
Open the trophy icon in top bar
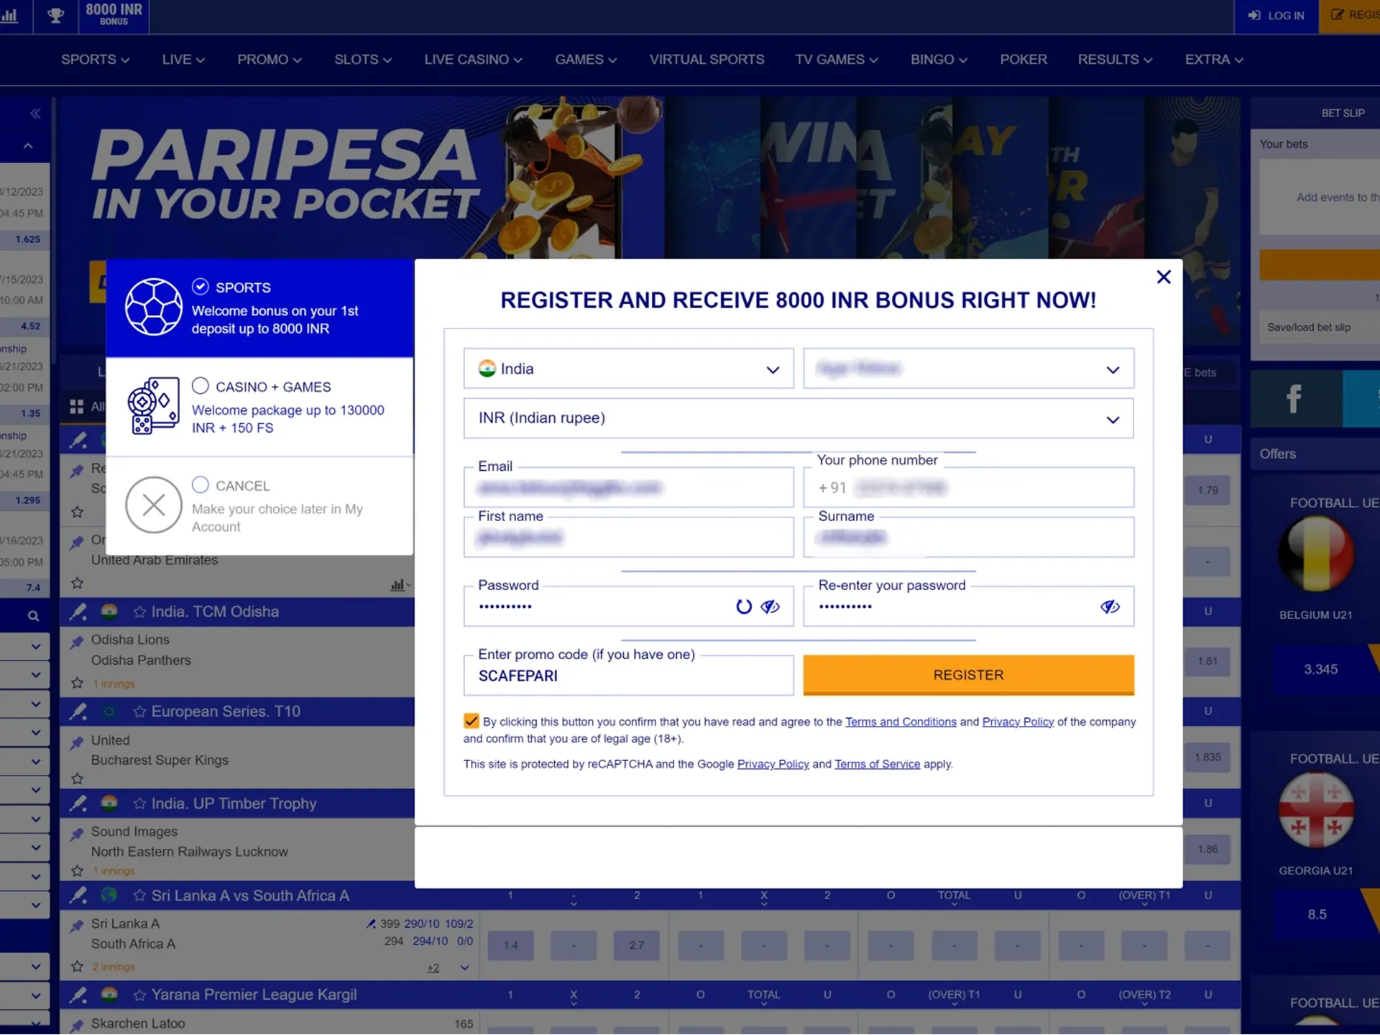(x=55, y=15)
